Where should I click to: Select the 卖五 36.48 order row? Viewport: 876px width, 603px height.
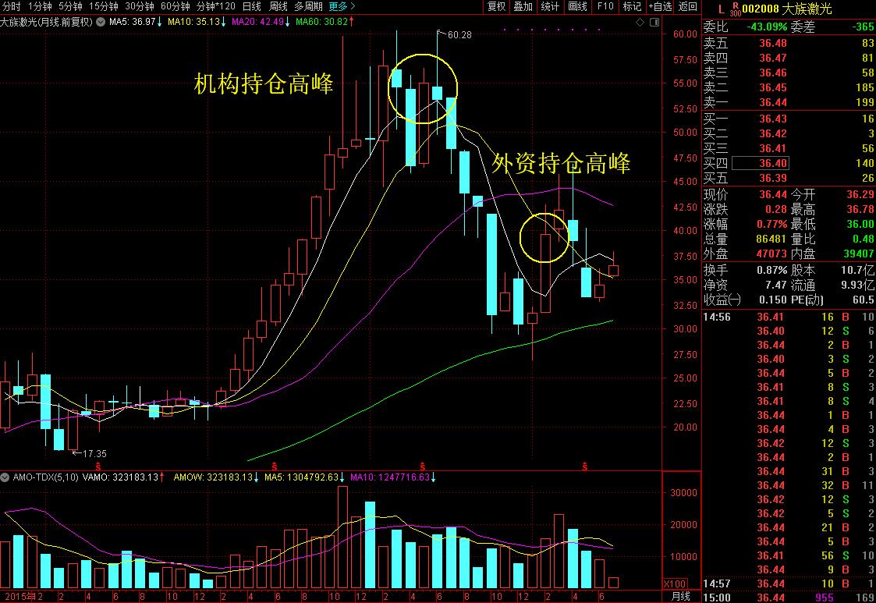(789, 43)
